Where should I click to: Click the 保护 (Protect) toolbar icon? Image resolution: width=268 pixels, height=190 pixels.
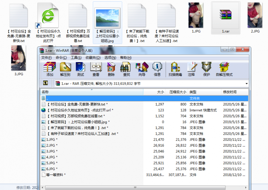click(x=206, y=68)
